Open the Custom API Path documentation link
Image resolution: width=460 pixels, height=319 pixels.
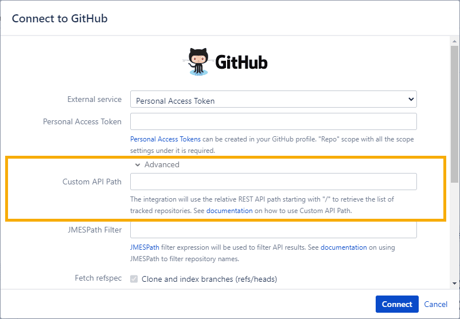pos(229,211)
